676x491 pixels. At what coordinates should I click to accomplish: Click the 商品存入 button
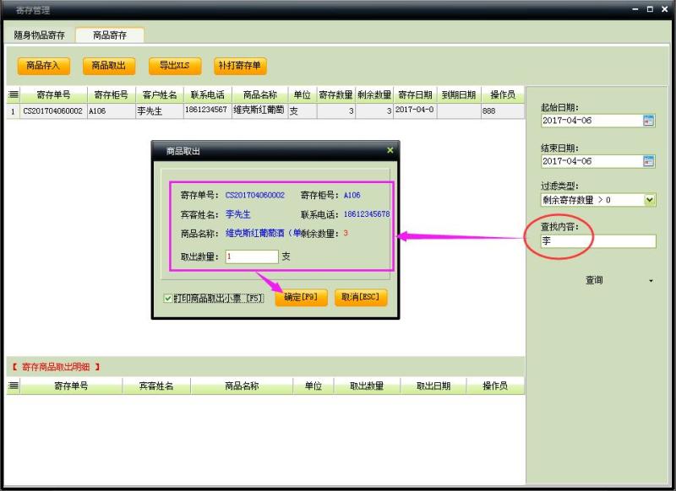(x=43, y=66)
